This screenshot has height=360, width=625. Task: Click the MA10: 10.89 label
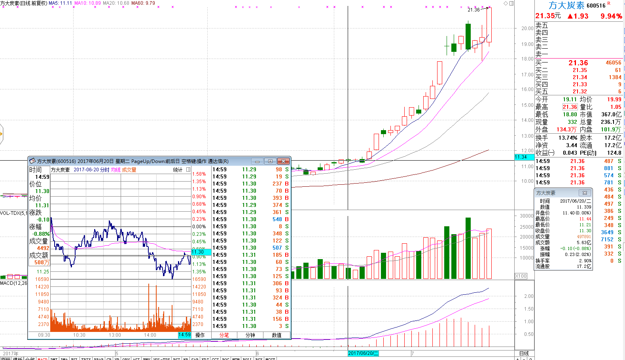(87, 3)
